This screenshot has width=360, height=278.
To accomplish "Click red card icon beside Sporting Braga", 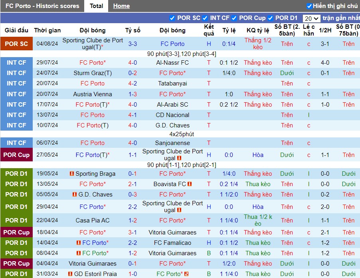I will coord(71,174).
